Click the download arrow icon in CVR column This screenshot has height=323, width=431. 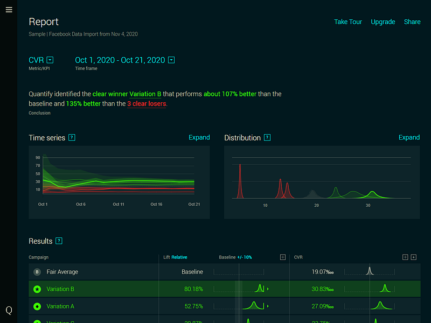coord(413,257)
